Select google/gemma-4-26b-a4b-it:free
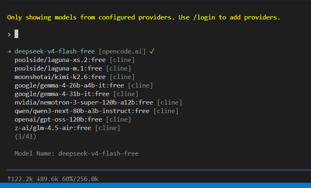 pyautogui.click(x=84, y=85)
